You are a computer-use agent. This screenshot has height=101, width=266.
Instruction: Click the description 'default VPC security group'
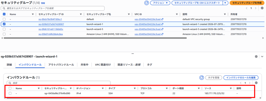click(196, 19)
